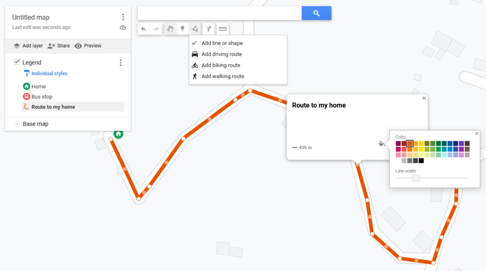Click the undo arrow in the toolbar
Image resolution: width=486 pixels, height=271 pixels.
tap(144, 29)
